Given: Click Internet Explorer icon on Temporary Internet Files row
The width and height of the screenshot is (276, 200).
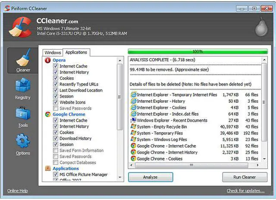Looking at the screenshot, I should pyautogui.click(x=133, y=95).
